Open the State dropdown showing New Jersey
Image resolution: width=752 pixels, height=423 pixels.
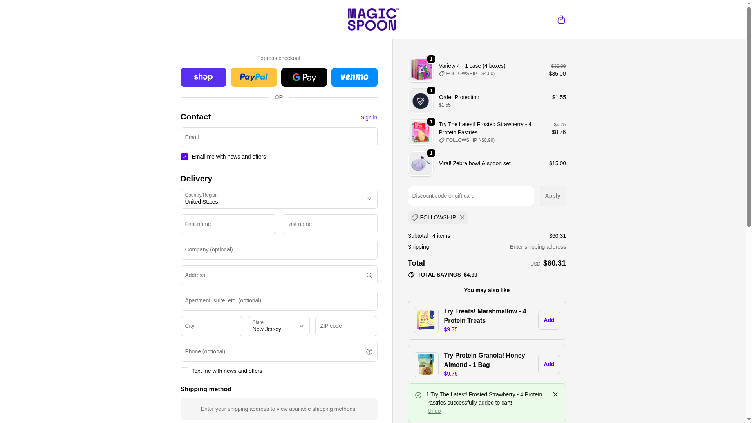278,326
